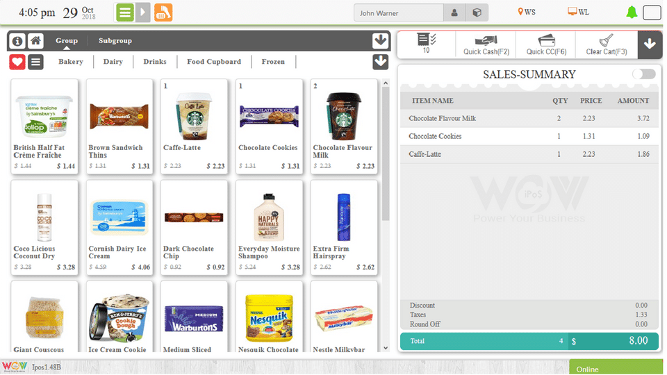Select the Group tab

point(67,41)
